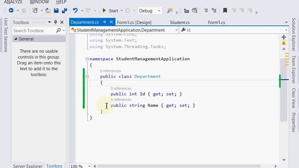Click the Open File folder icon
Viewport: 299px width, 168px height.
point(48,10)
